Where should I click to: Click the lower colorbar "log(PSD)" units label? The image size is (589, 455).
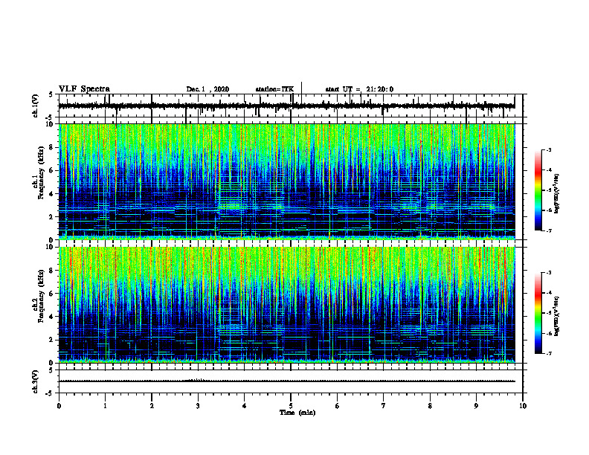point(557,316)
